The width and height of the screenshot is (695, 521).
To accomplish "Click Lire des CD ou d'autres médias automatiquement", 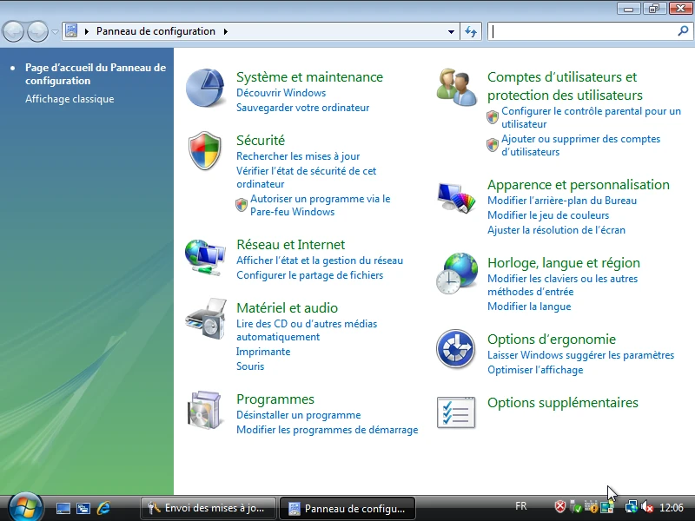I will click(307, 330).
